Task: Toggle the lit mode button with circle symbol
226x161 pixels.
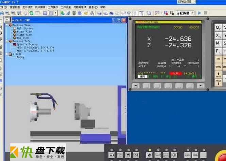Action: click(x=149, y=155)
